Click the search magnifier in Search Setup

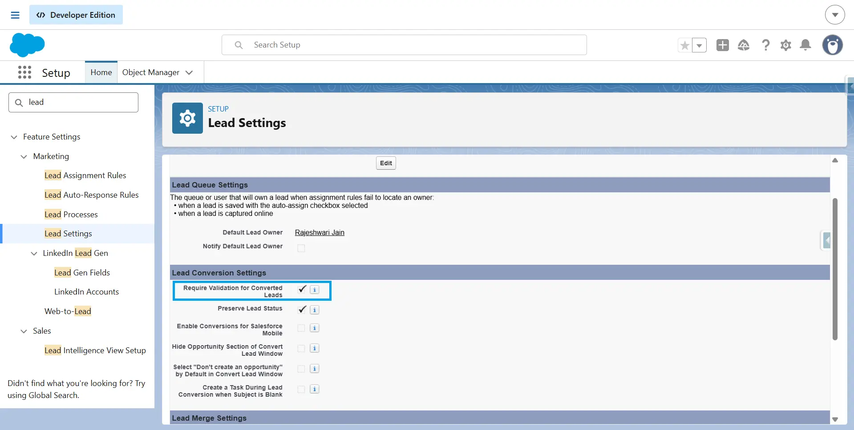(239, 45)
